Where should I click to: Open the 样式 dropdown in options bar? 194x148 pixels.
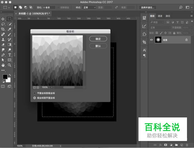pyautogui.click(x=90, y=7)
